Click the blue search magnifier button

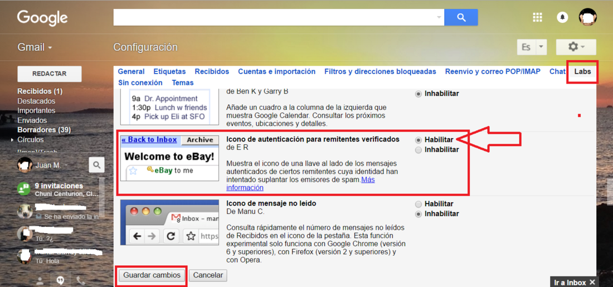point(461,17)
